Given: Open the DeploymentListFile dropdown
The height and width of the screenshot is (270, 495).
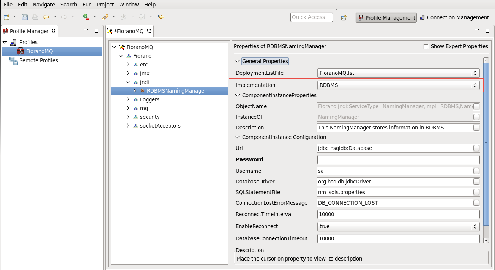Looking at the screenshot, I should click(x=398, y=73).
